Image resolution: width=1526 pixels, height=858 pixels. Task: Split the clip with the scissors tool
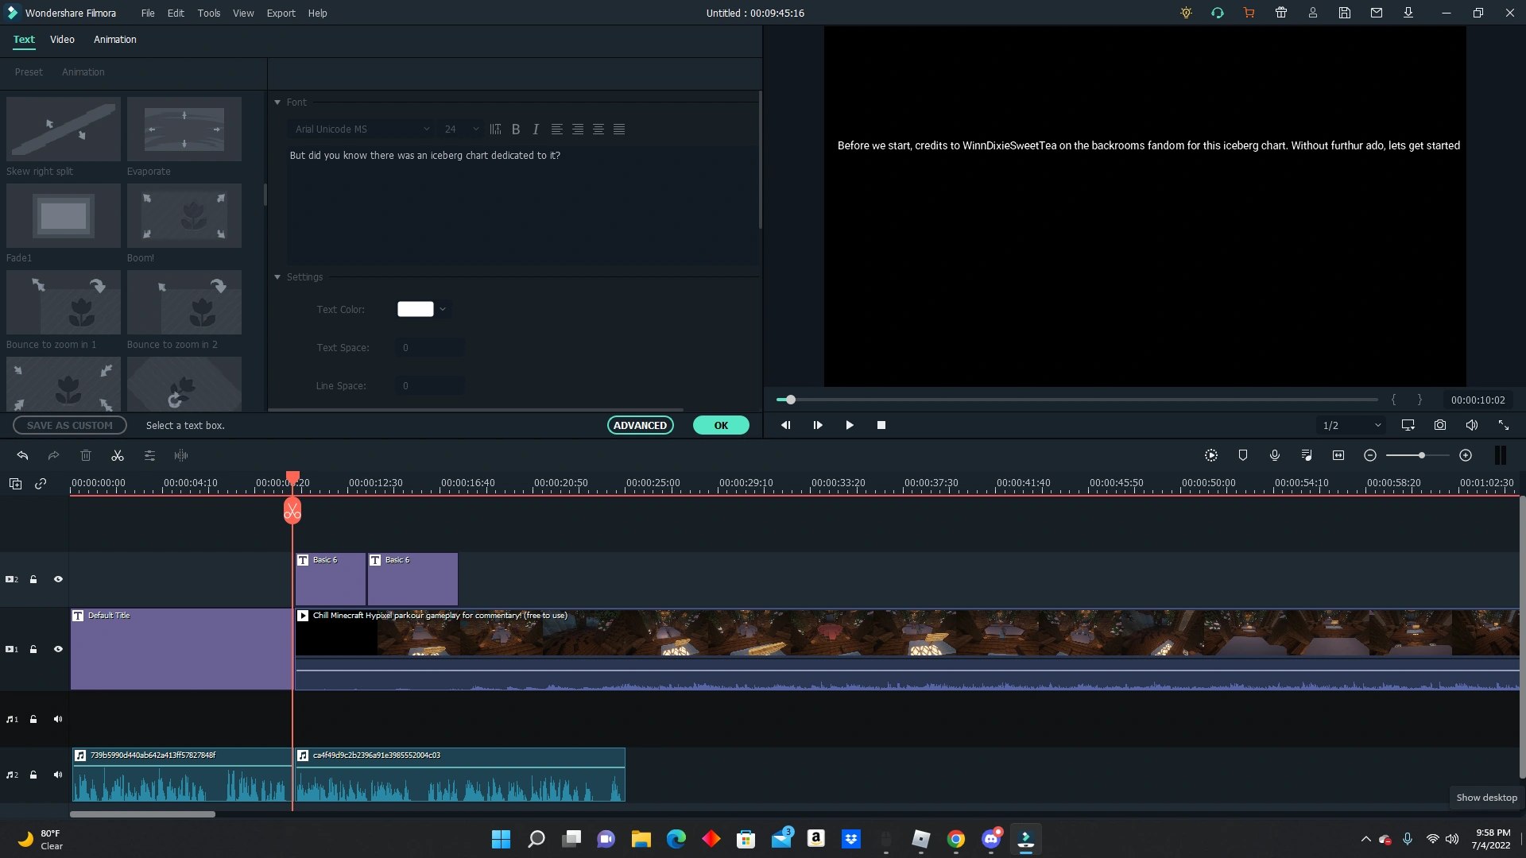pyautogui.click(x=117, y=455)
